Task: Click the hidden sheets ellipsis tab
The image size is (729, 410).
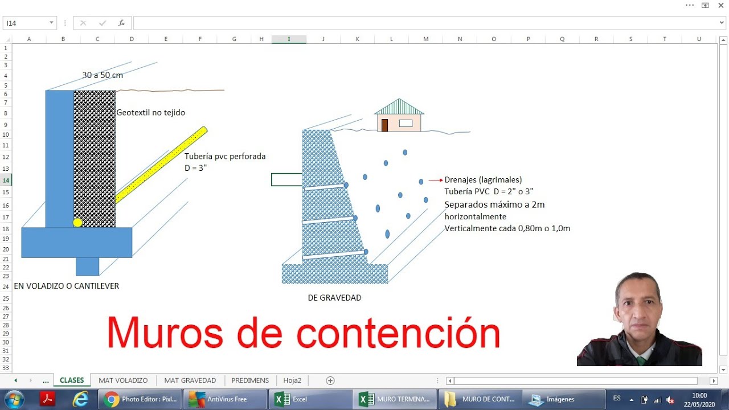Action: (x=46, y=380)
